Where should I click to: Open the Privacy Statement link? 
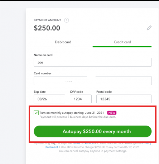(52, 147)
